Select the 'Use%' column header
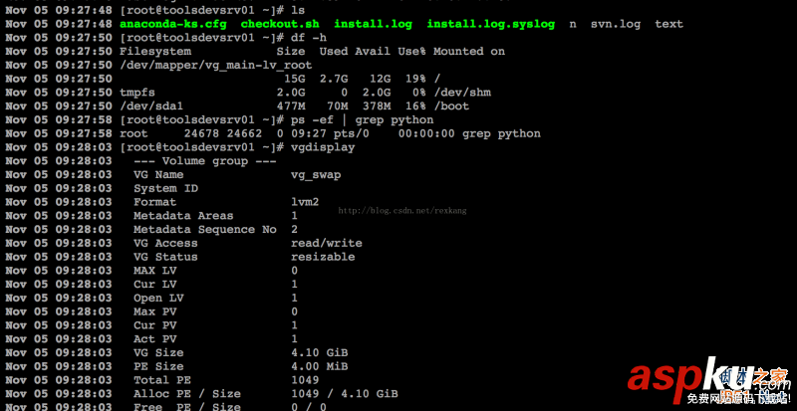The image size is (797, 411). pos(411,52)
